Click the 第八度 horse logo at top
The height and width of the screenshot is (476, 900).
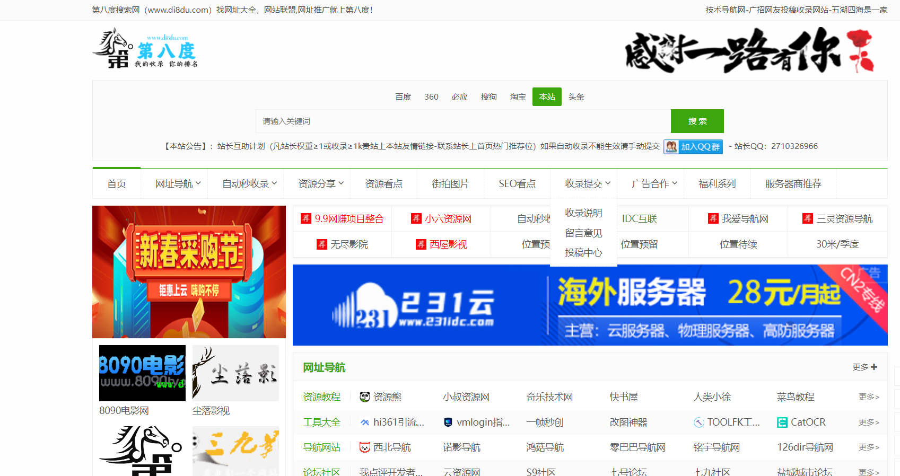tap(145, 49)
